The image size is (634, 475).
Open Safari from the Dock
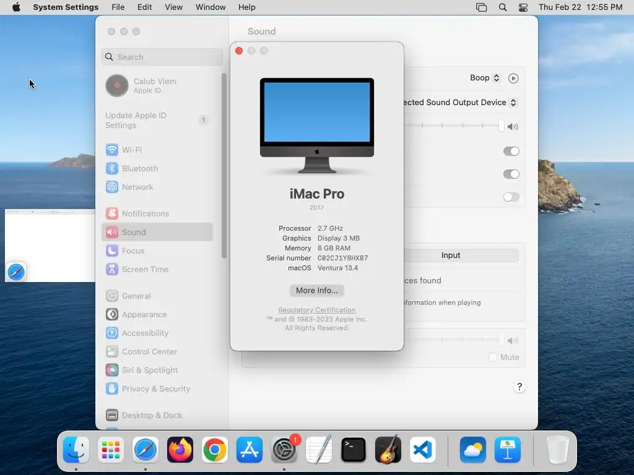point(145,450)
